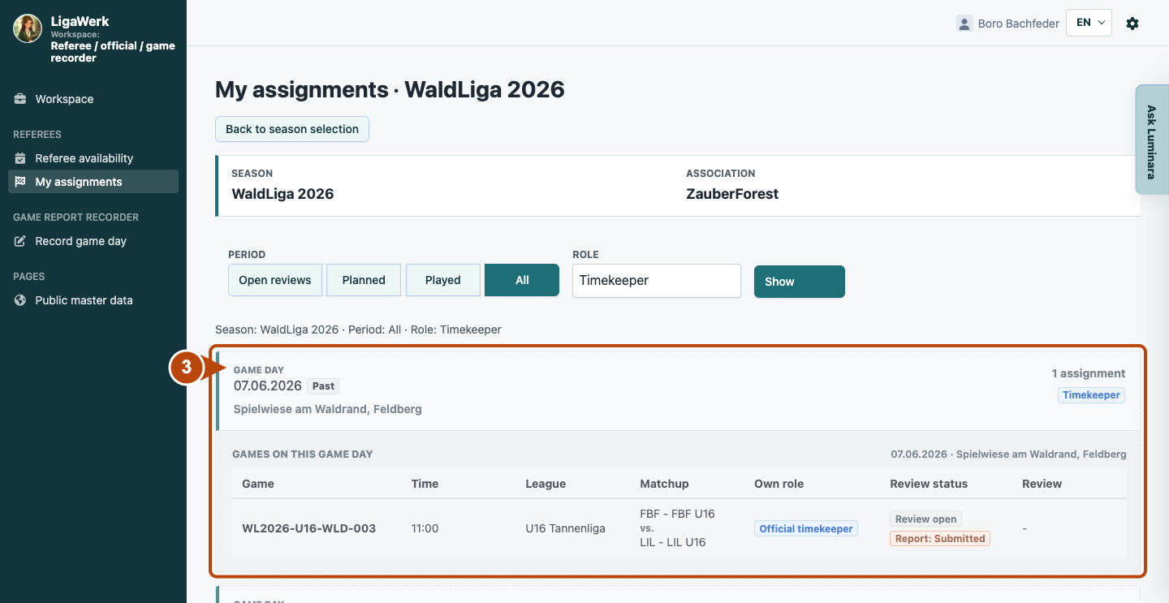Click the Report: Submitted badge
The width and height of the screenshot is (1169, 603).
coord(940,538)
